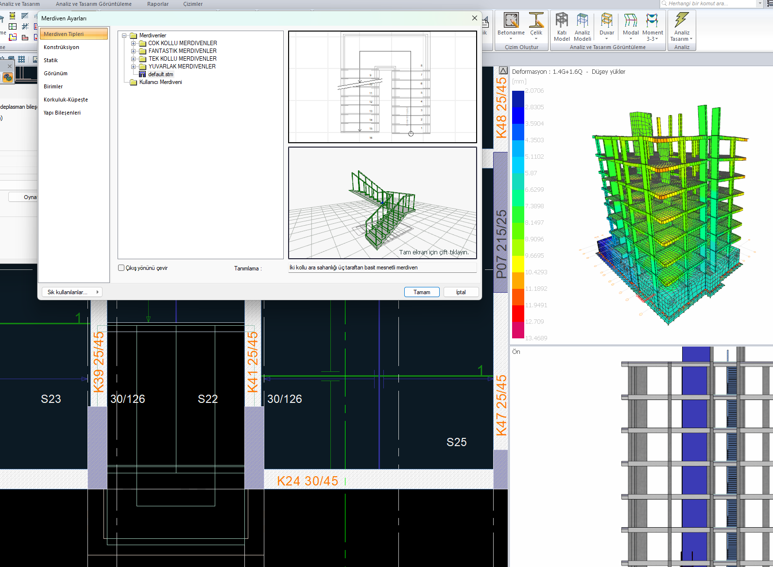Click the Kullanıcı Merdiveni folder icon
This screenshot has height=567, width=773.
(x=133, y=82)
